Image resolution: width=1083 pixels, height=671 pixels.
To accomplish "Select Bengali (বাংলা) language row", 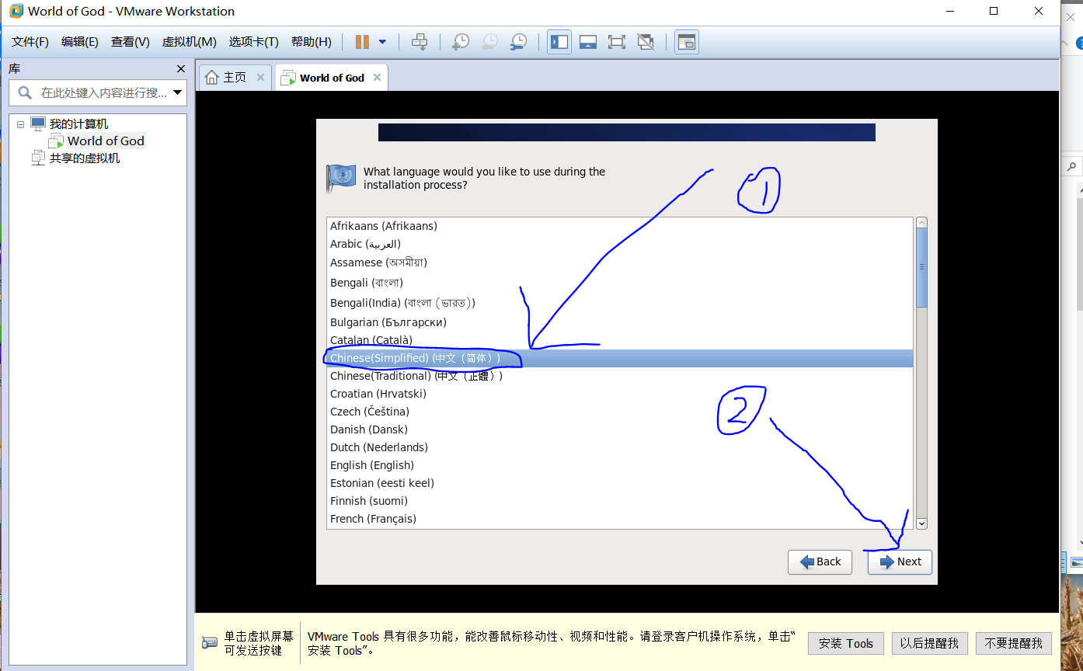I will pos(619,283).
